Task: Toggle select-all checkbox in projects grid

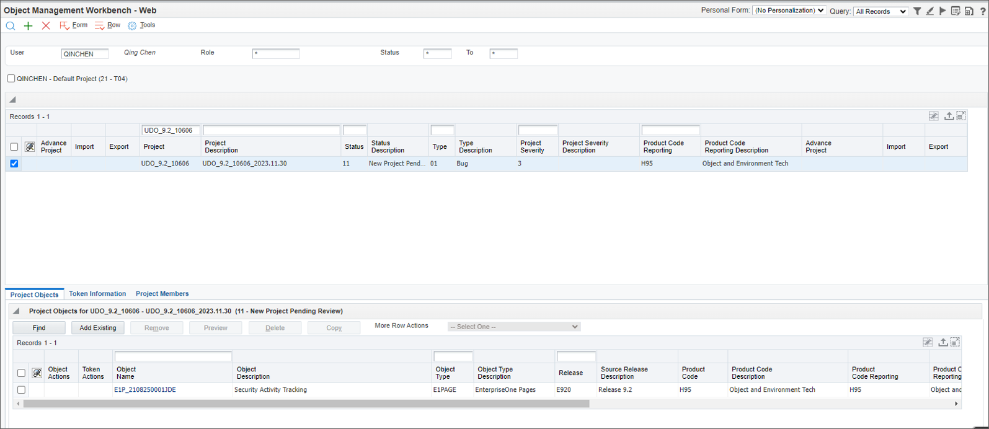Action: [x=14, y=147]
